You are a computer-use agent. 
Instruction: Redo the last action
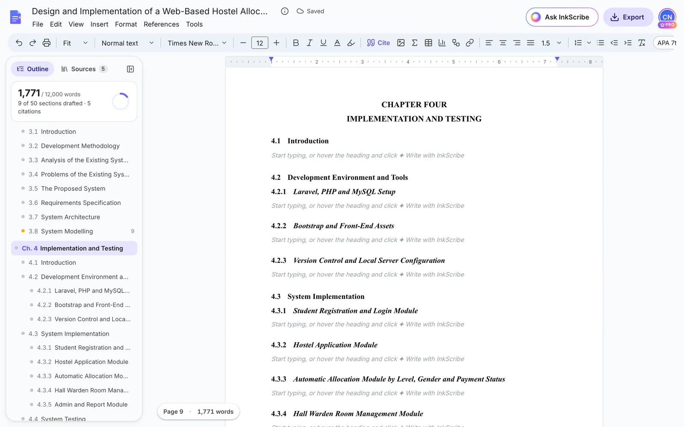(x=32, y=43)
